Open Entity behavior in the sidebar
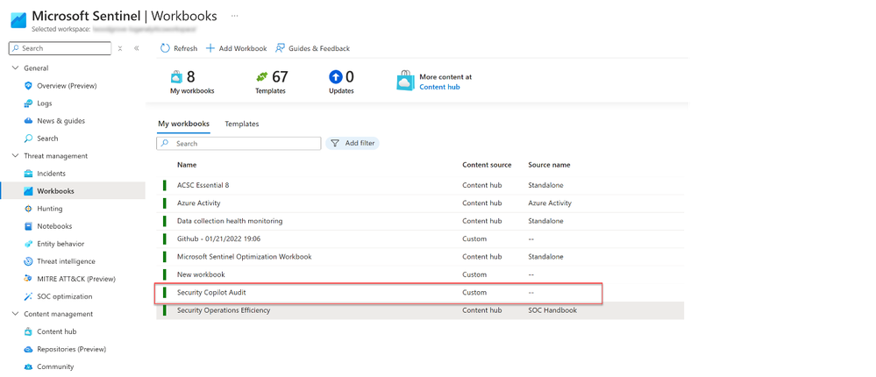876x377 pixels. [x=61, y=244]
